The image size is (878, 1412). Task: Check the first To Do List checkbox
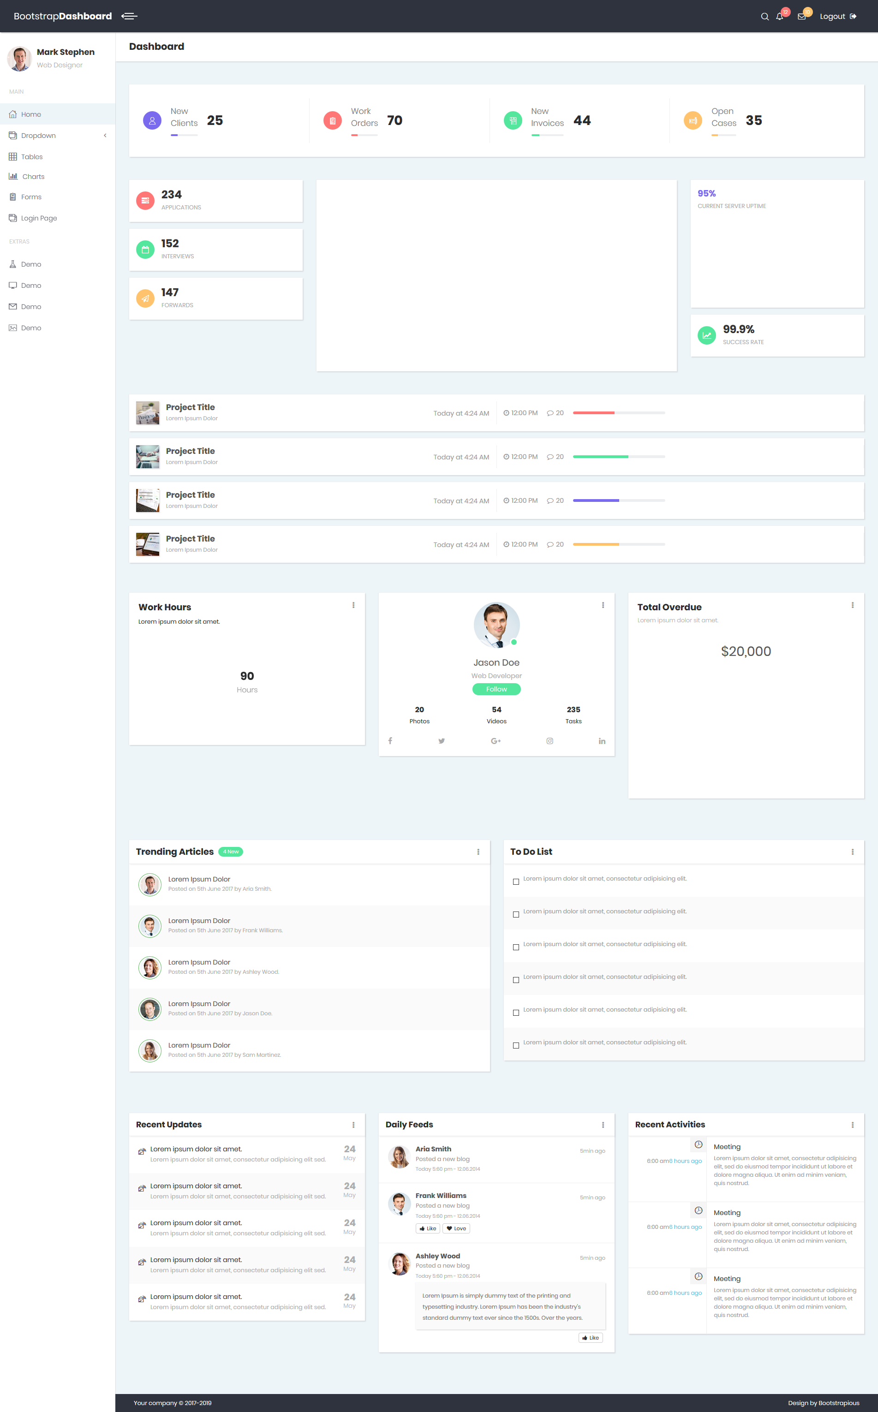pos(516,882)
